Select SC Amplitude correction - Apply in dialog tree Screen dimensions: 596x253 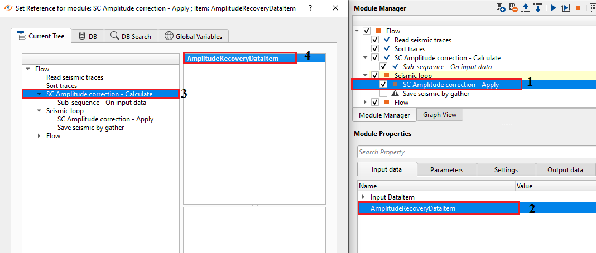point(105,119)
